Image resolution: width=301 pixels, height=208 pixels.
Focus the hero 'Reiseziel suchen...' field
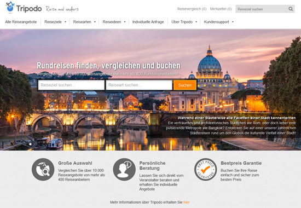(71, 85)
